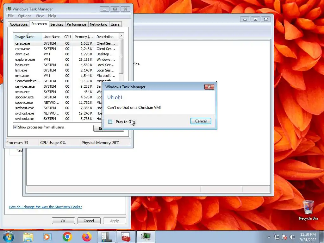Open File Explorer from the taskbar
The height and width of the screenshot is (243, 324).
(28, 237)
